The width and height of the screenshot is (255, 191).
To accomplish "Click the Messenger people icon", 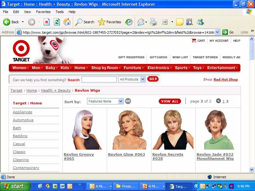I will (x=200, y=22).
